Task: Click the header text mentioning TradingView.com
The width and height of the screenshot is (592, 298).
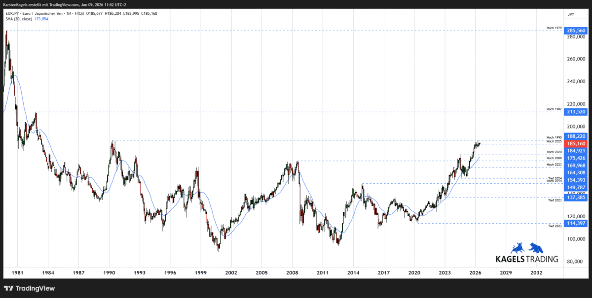Action: (x=65, y=4)
